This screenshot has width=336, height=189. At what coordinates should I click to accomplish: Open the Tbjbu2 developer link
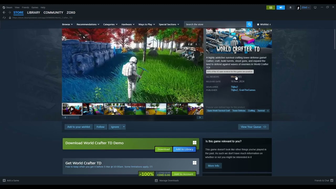point(234,87)
